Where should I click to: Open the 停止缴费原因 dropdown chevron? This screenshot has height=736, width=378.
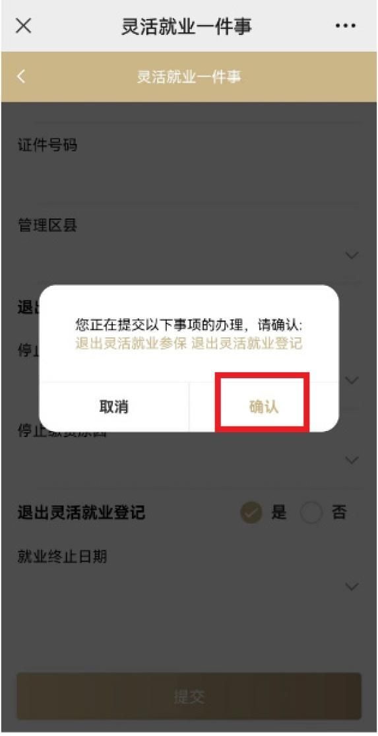[352, 460]
